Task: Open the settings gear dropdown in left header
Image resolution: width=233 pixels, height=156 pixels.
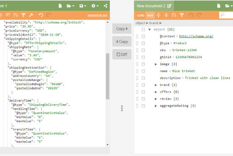Action: click(x=95, y=6)
